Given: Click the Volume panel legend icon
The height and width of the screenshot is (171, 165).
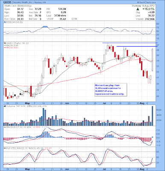Looking at the screenshot, I should point(5,106).
